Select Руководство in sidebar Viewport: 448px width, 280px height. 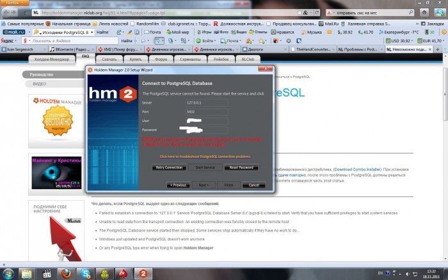click(53, 75)
